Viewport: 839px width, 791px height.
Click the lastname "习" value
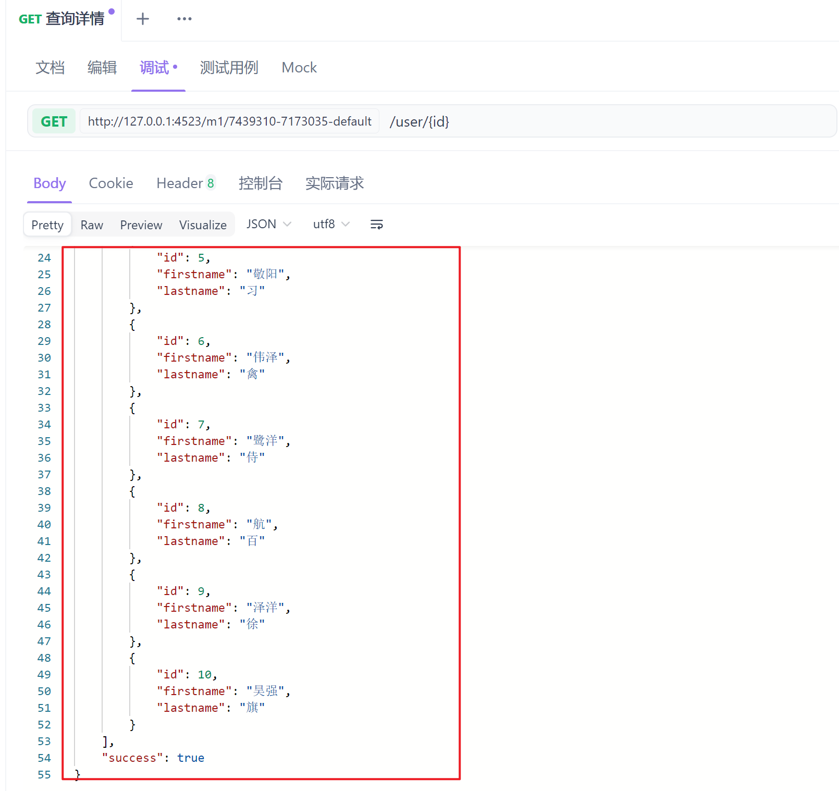[252, 291]
